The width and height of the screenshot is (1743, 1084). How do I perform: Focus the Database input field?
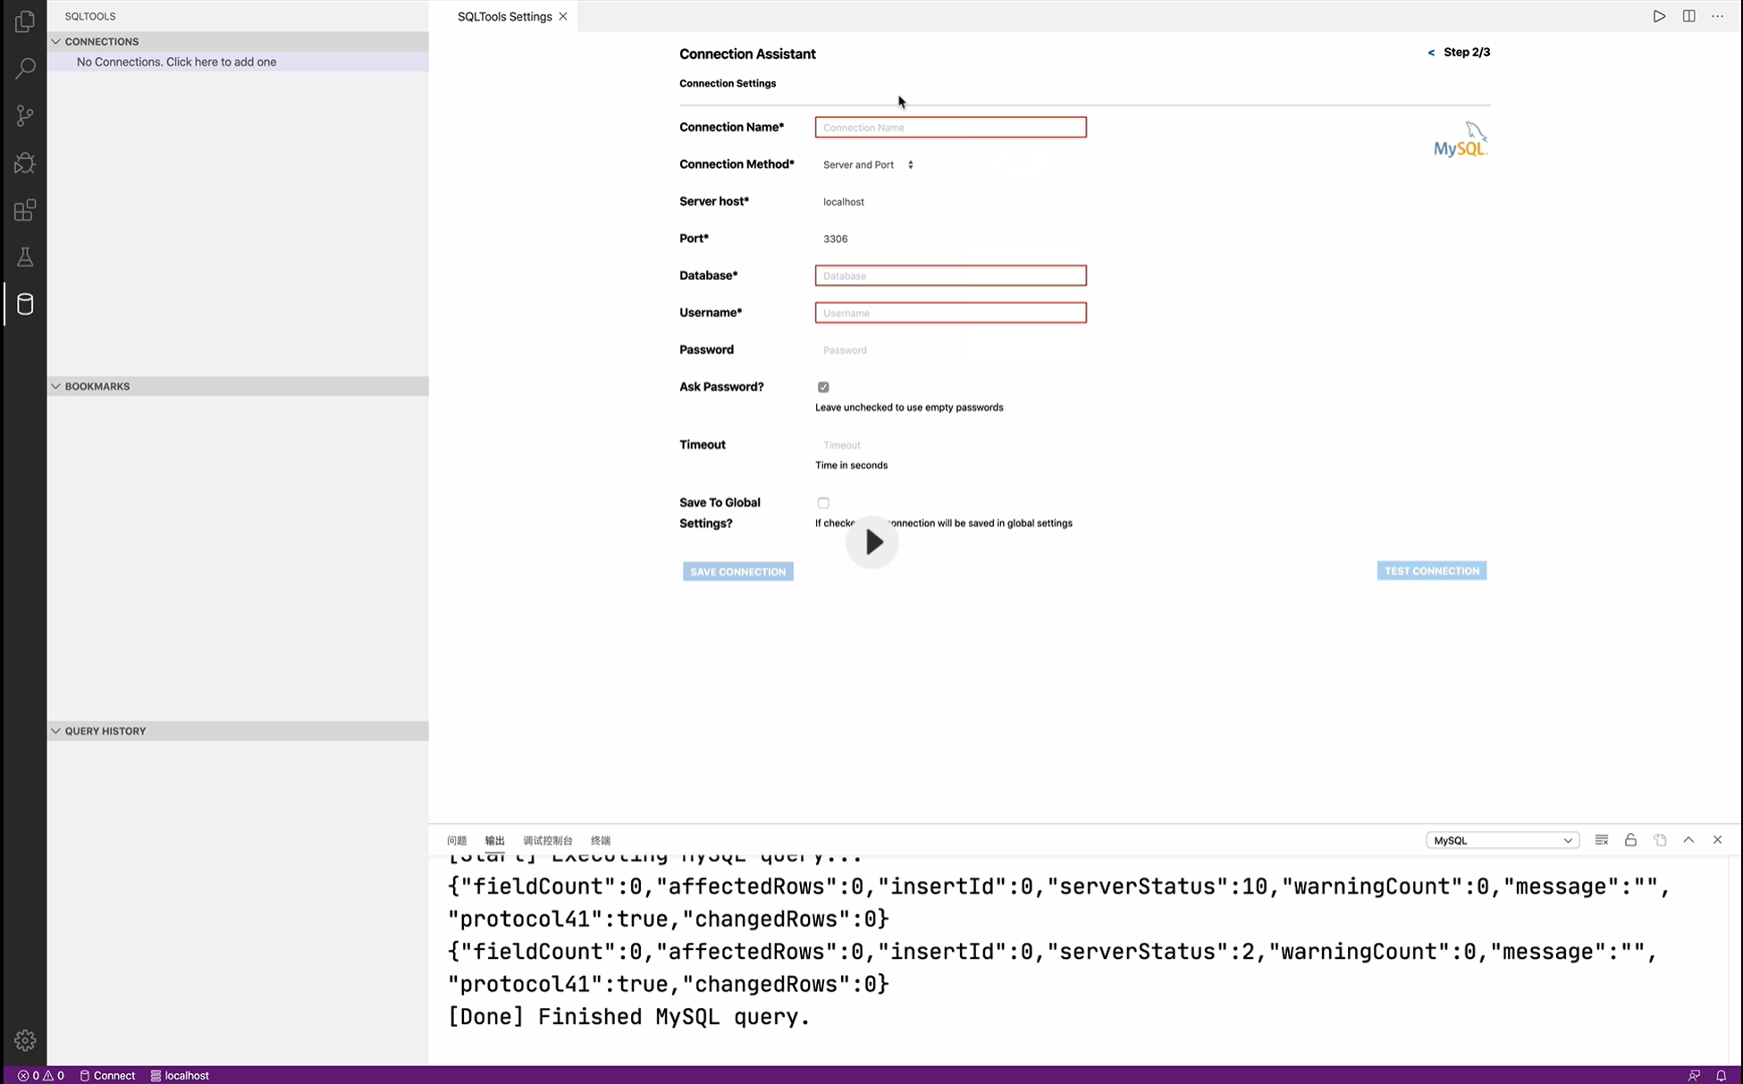[950, 275]
